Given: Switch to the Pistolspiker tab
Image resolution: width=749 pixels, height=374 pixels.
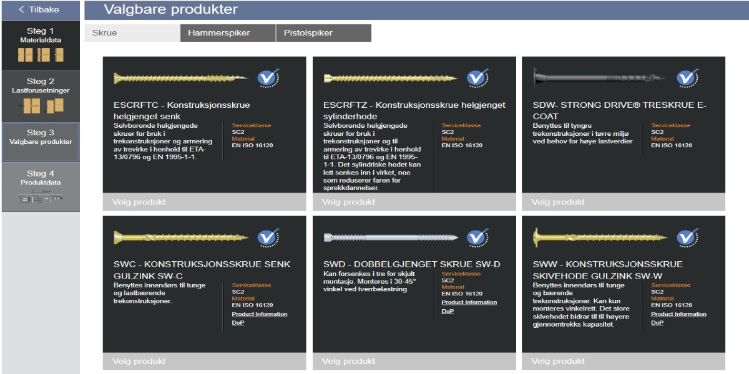Looking at the screenshot, I should click(323, 33).
